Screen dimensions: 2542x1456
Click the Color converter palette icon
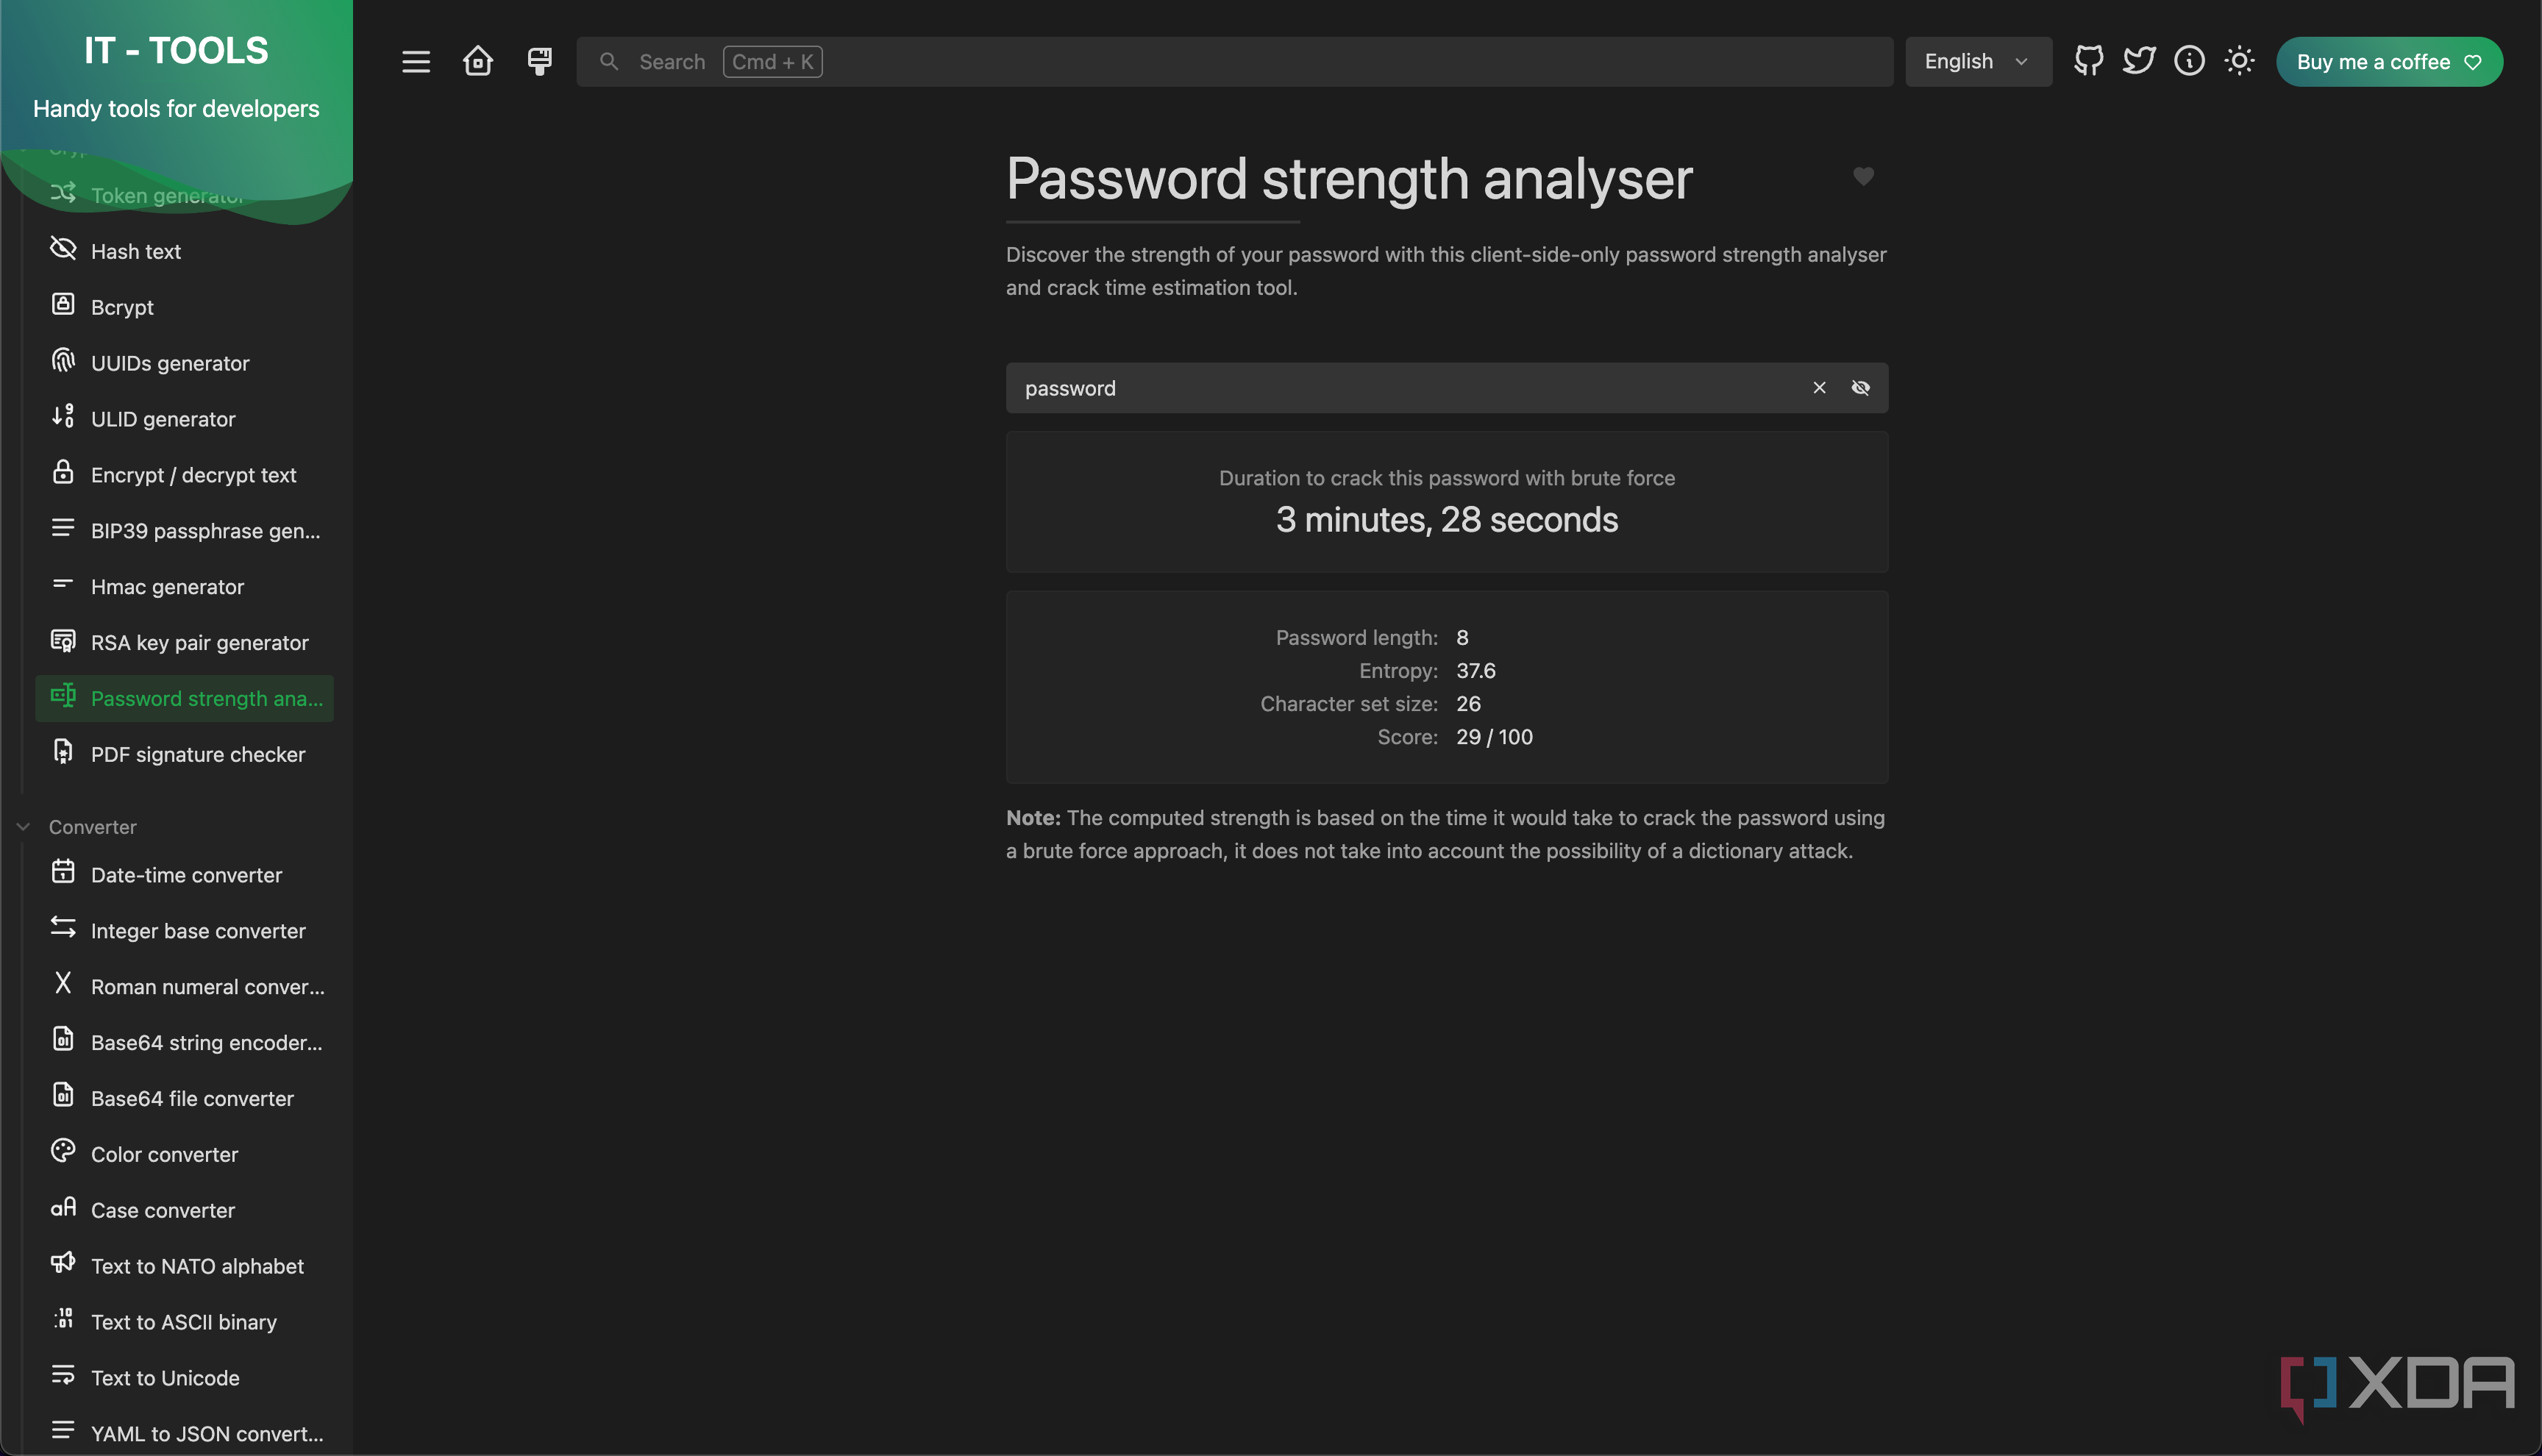[63, 1152]
